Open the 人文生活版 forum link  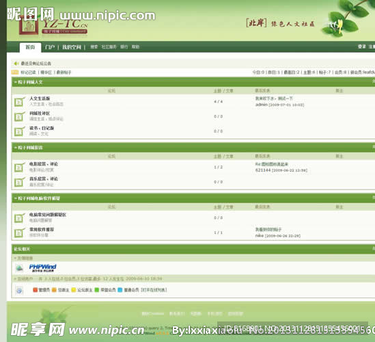click(40, 98)
